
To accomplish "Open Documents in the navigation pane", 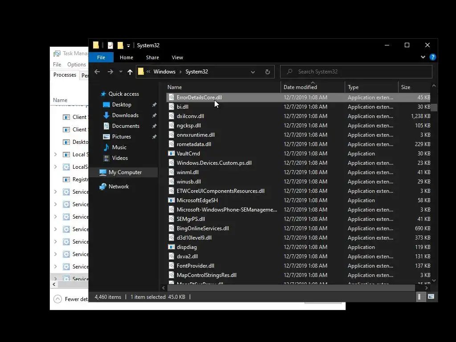I will (x=126, y=126).
